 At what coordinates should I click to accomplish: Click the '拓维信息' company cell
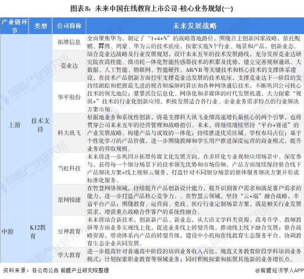click(x=69, y=42)
